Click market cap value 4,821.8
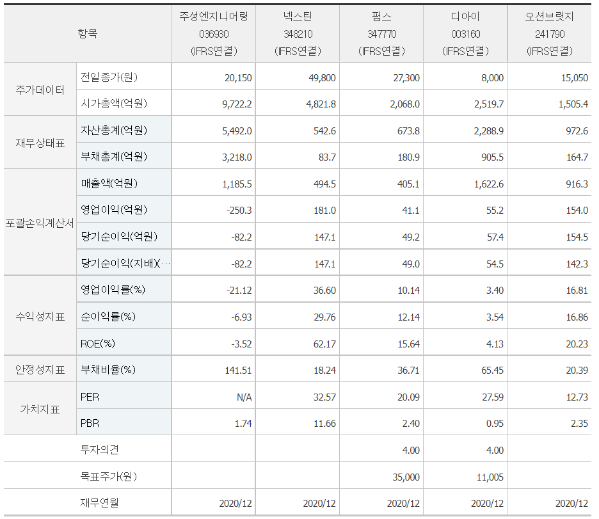599x519 pixels. point(321,104)
